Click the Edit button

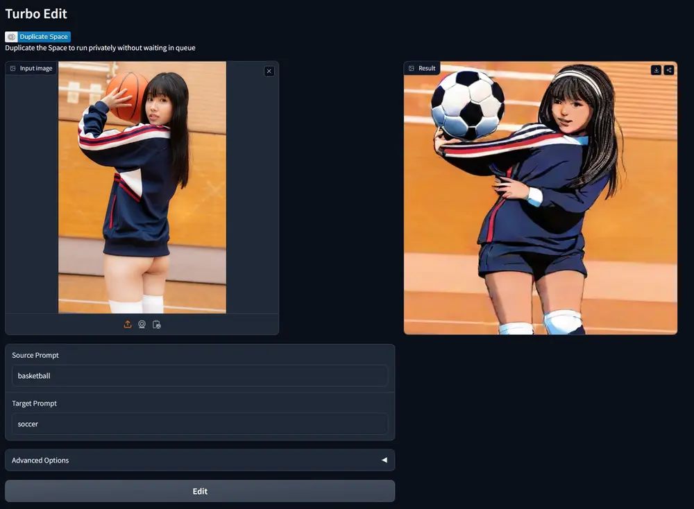click(x=200, y=491)
